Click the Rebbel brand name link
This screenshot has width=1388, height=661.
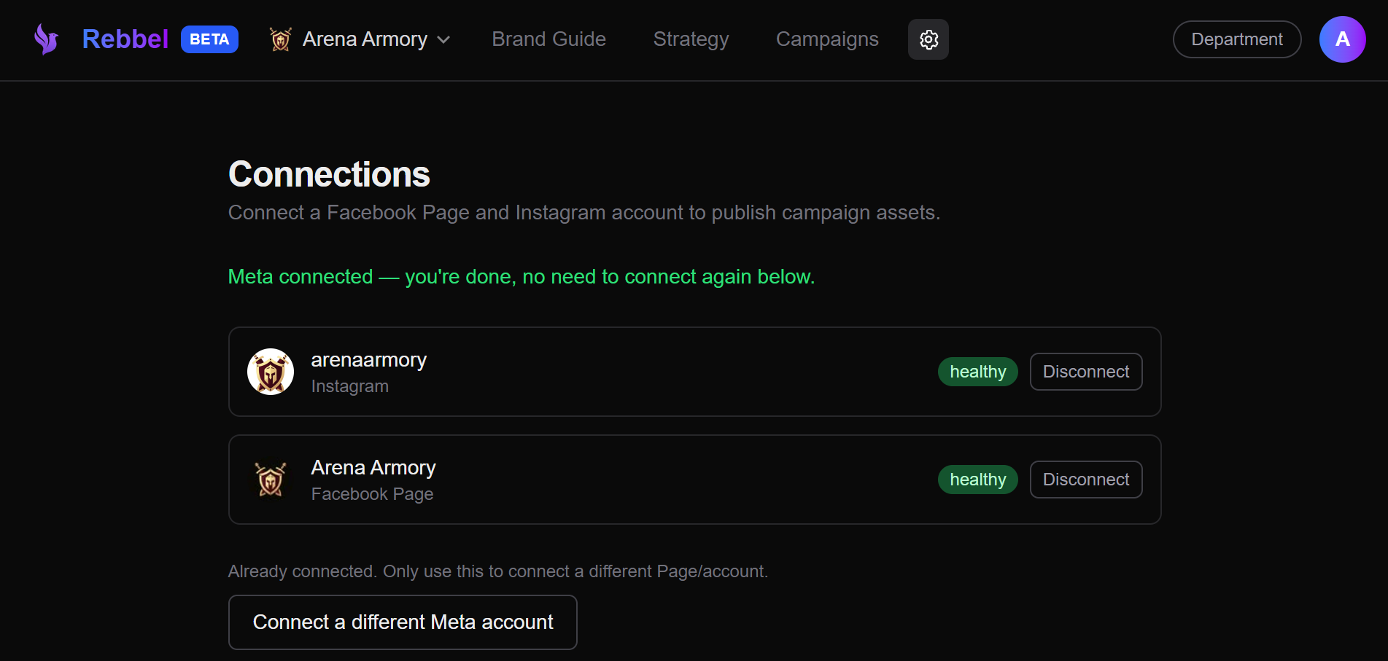coord(125,39)
